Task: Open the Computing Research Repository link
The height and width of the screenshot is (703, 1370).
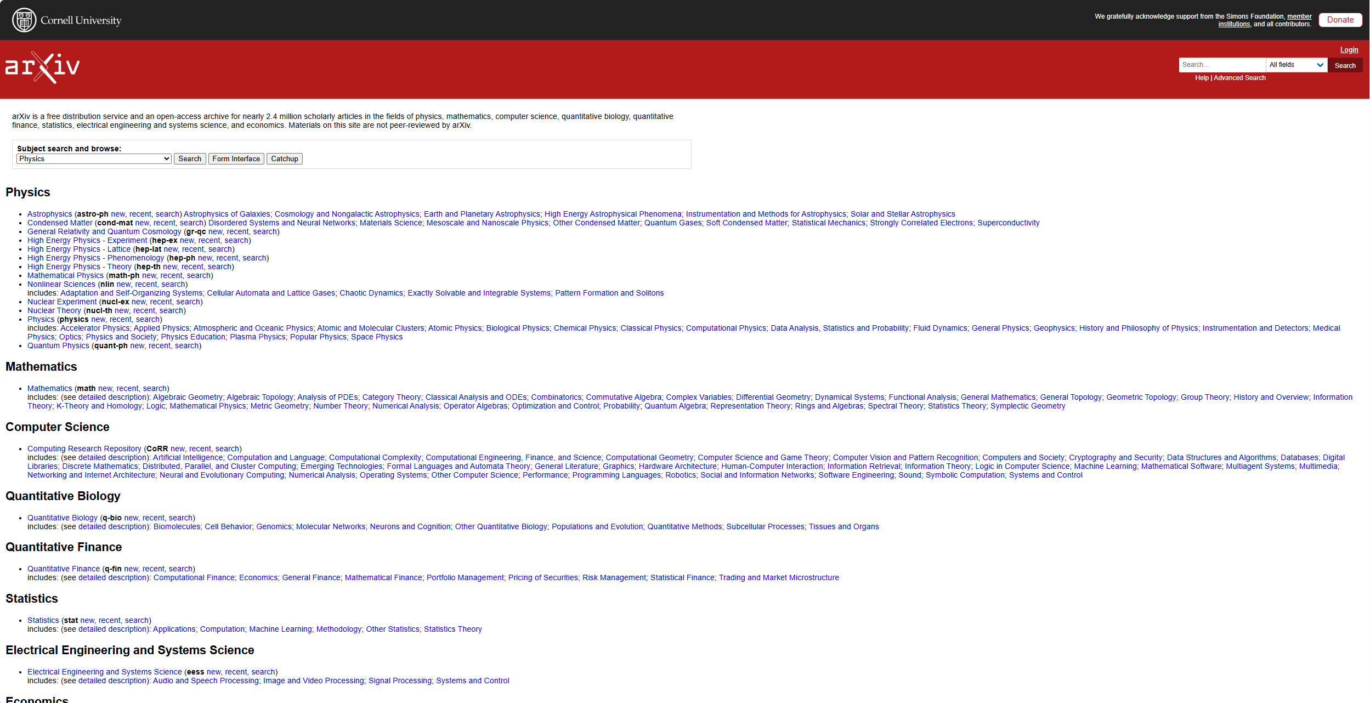Action: click(x=84, y=449)
